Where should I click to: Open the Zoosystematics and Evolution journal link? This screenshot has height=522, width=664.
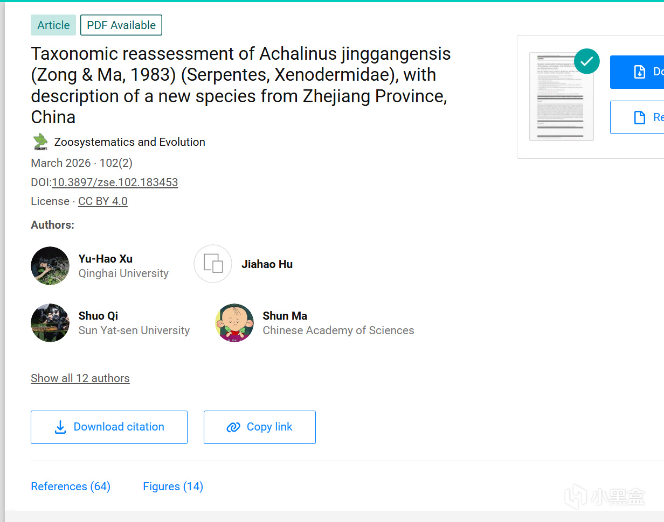coord(129,142)
